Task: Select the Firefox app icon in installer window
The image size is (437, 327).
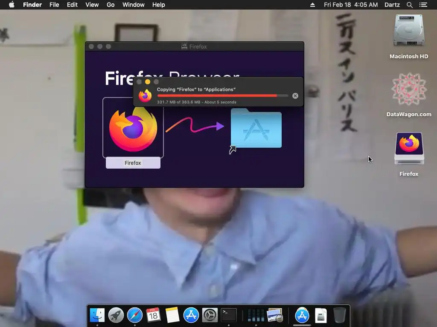Action: pyautogui.click(x=133, y=128)
